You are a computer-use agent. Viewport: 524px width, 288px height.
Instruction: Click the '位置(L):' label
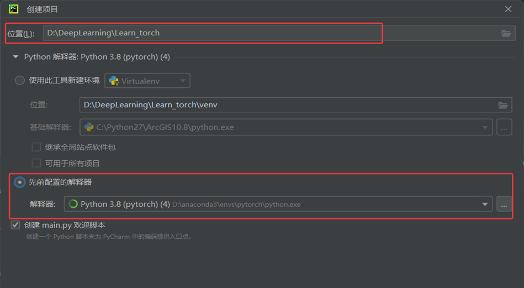pyautogui.click(x=21, y=34)
